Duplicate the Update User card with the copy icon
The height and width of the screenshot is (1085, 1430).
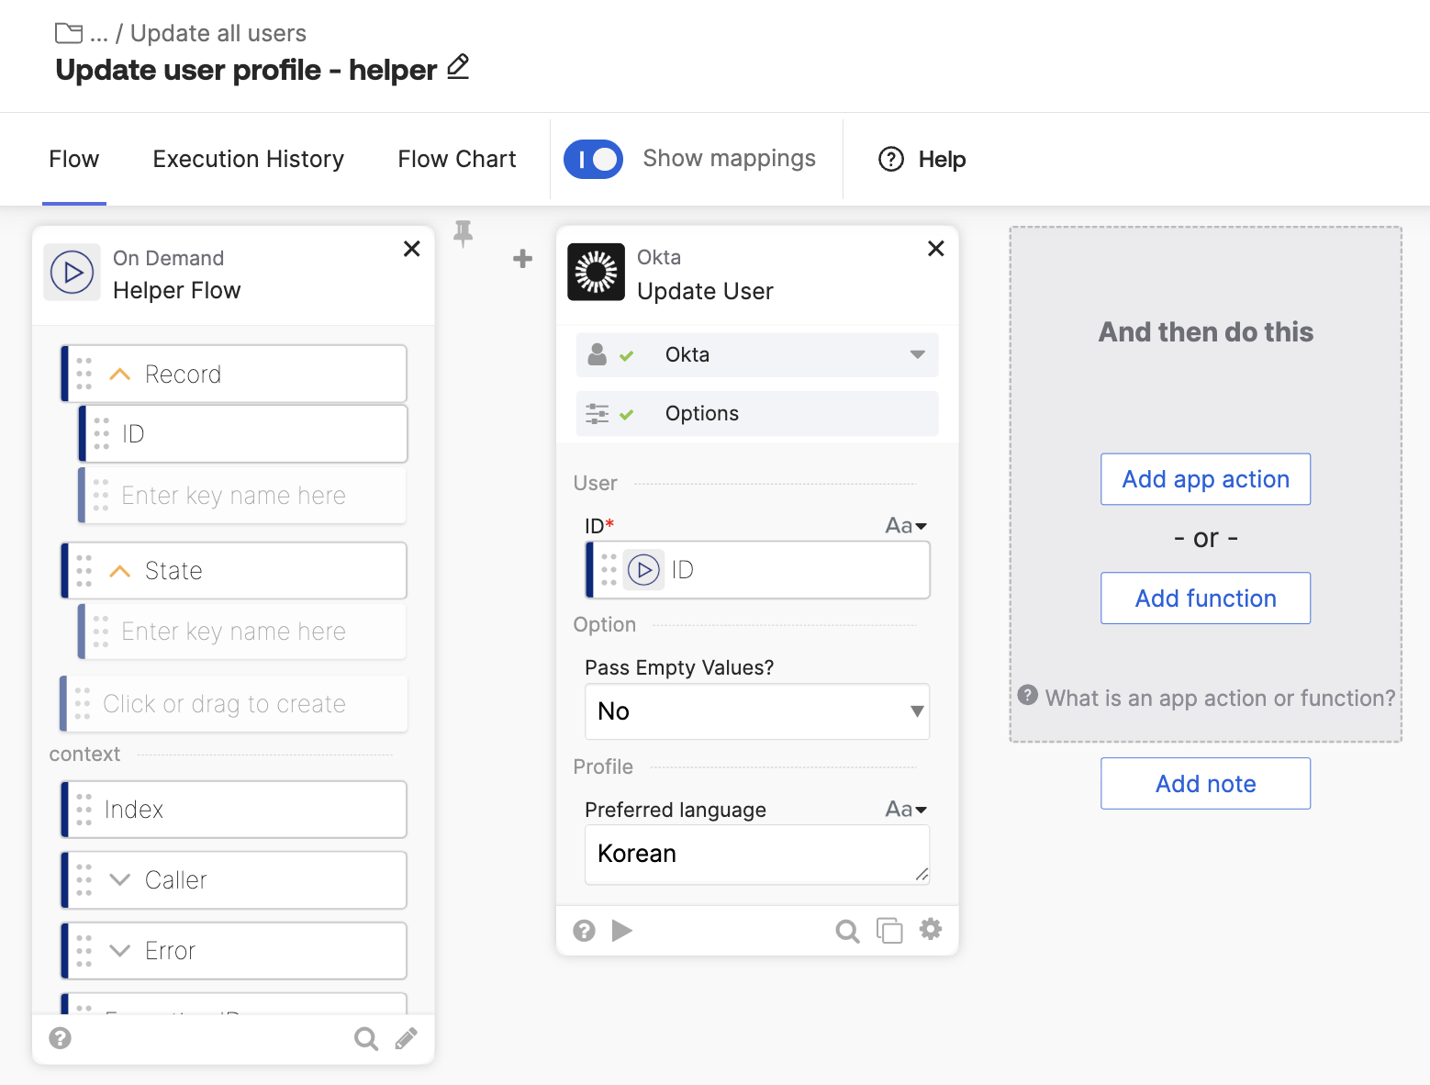point(888,931)
